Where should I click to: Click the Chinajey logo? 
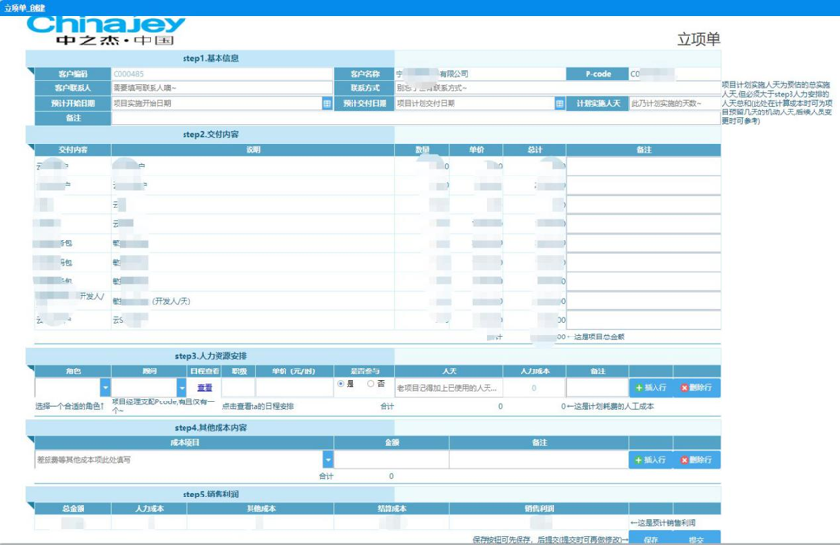click(x=106, y=30)
